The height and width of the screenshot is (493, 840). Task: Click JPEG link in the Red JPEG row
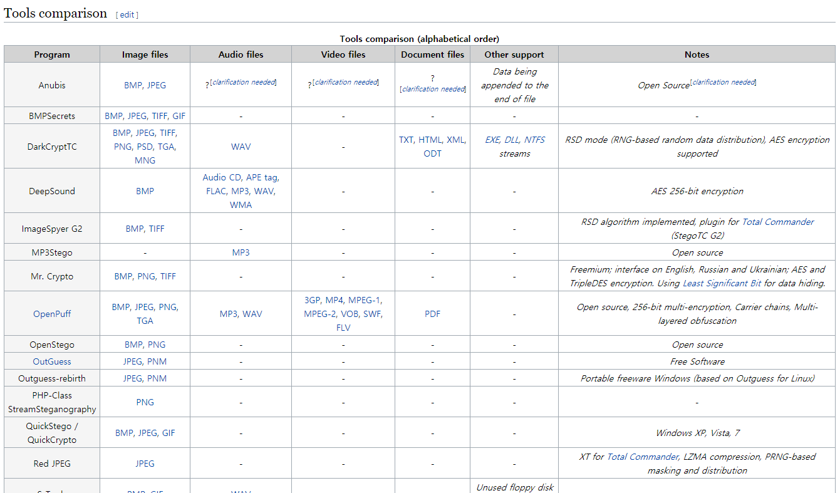(145, 464)
